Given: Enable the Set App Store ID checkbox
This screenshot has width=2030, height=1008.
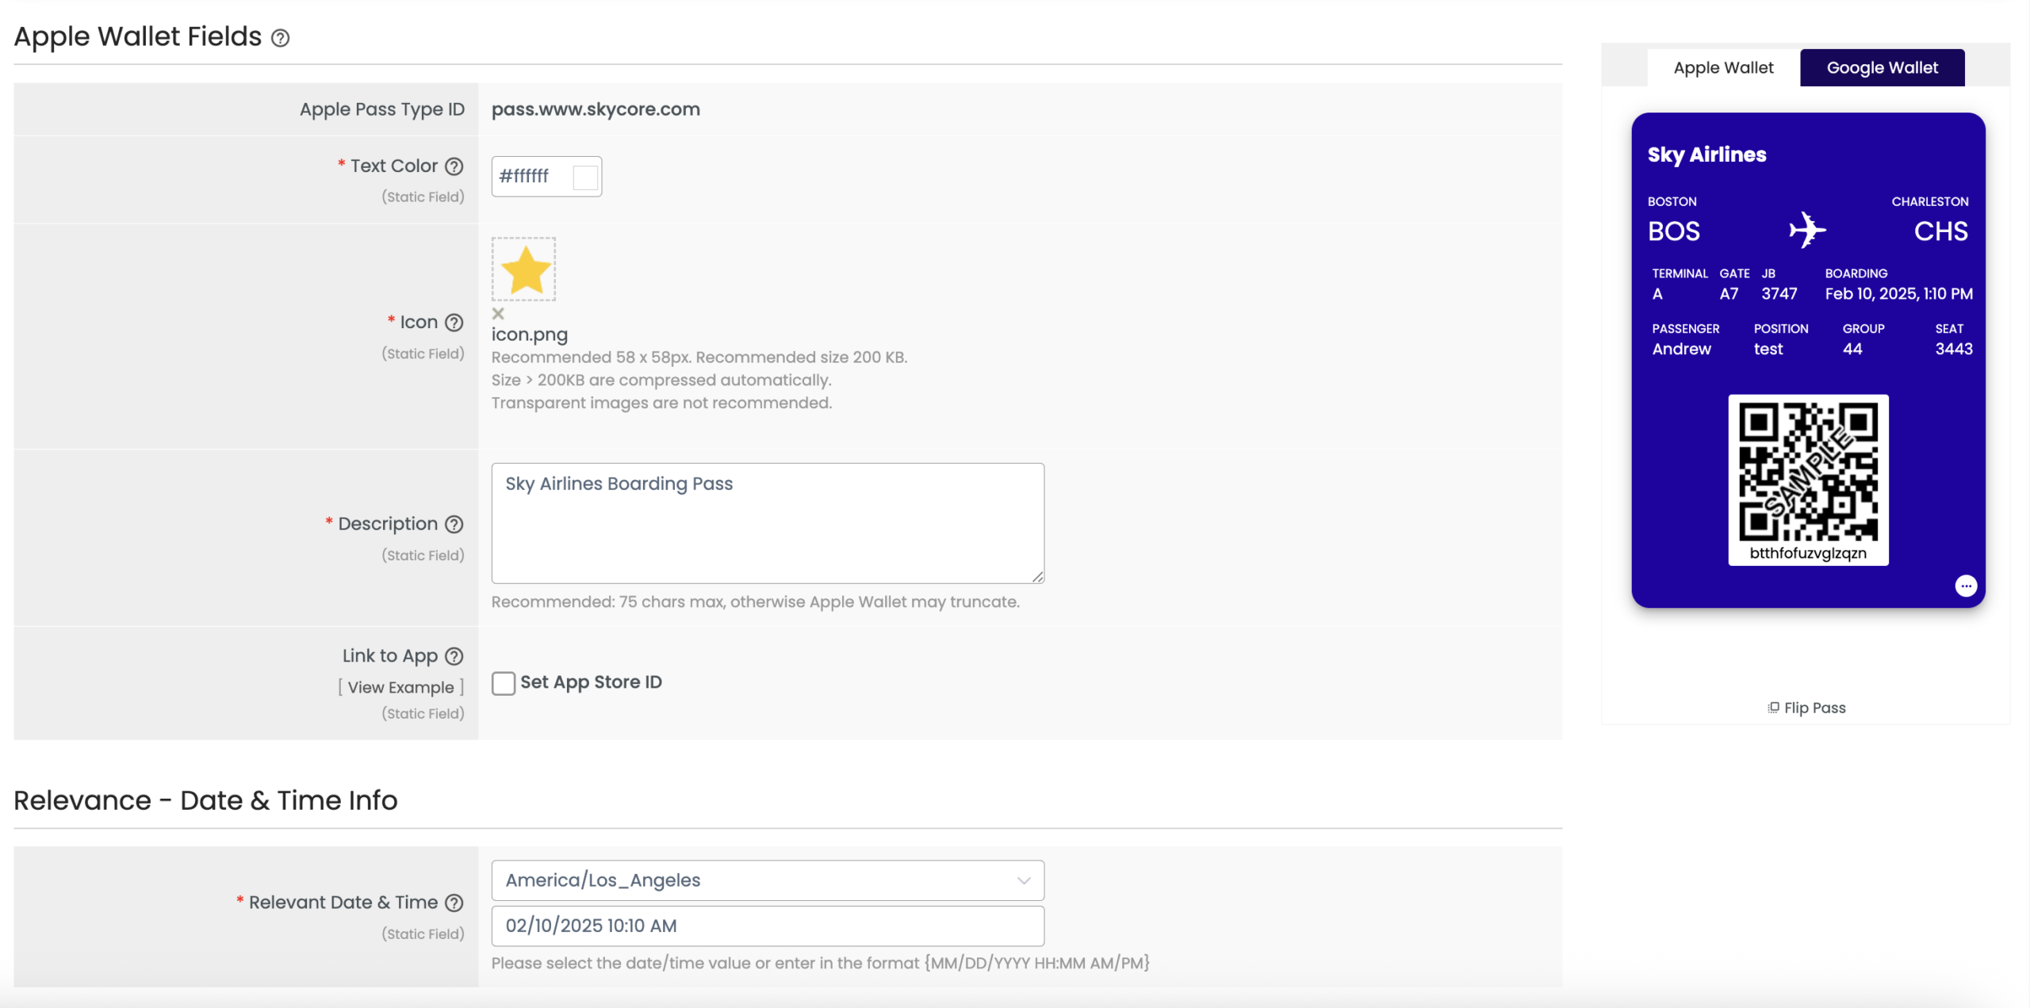Looking at the screenshot, I should pos(504,683).
